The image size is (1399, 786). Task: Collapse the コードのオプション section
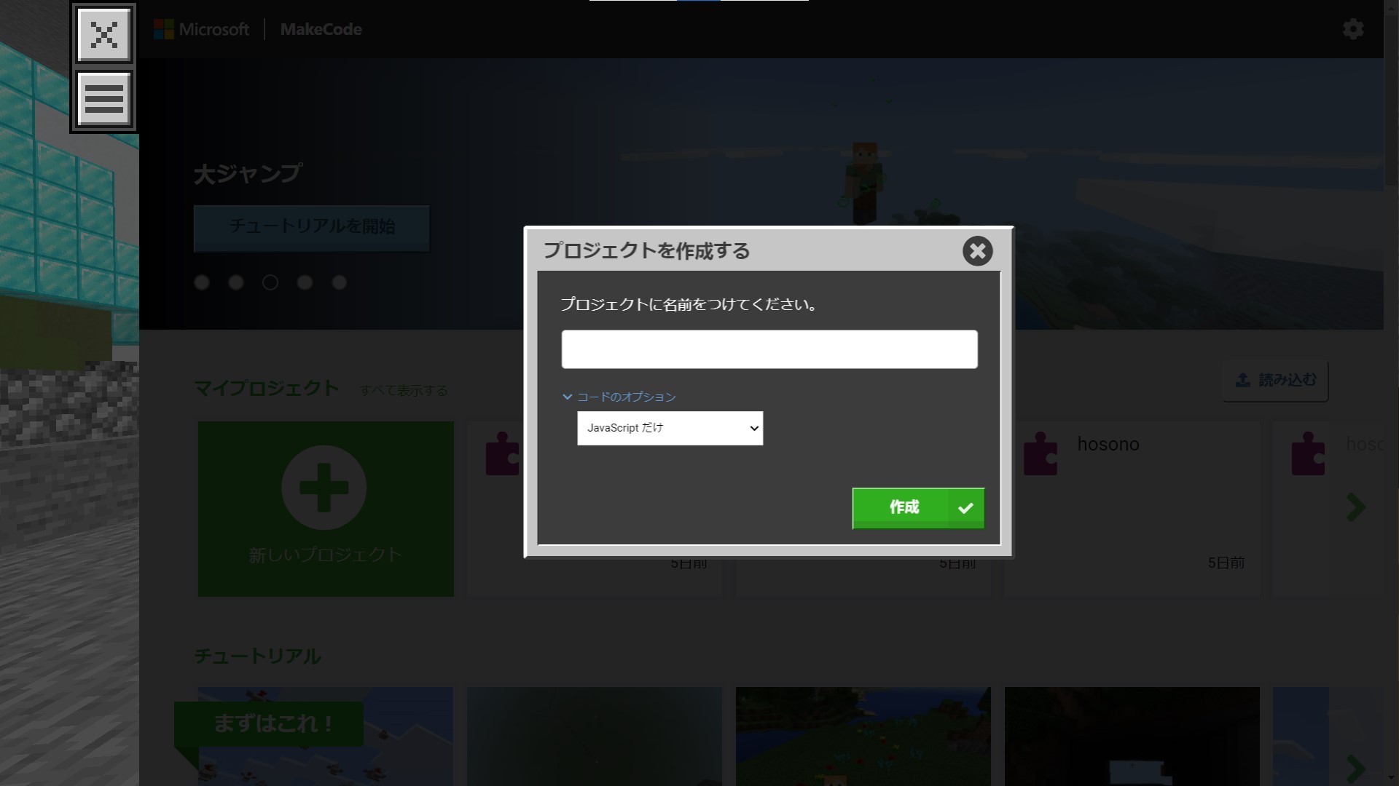coord(619,397)
